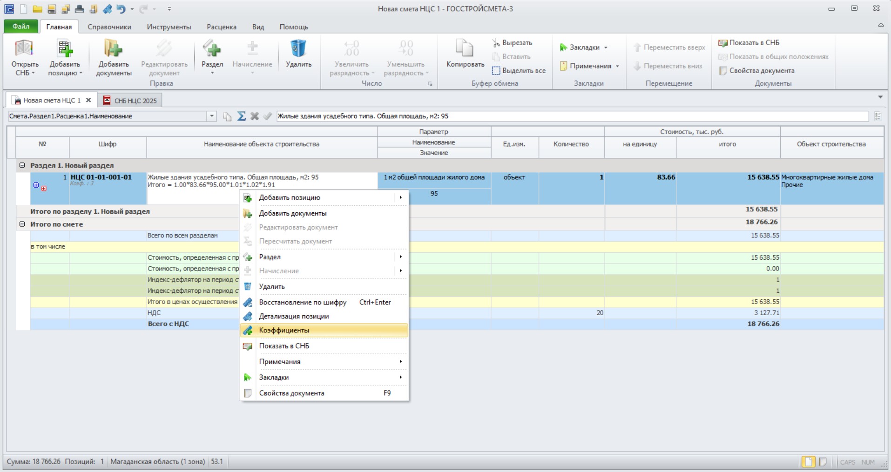891x472 pixels.
Task: Open the Закладки dropdown in ribbon
Action: 584,47
